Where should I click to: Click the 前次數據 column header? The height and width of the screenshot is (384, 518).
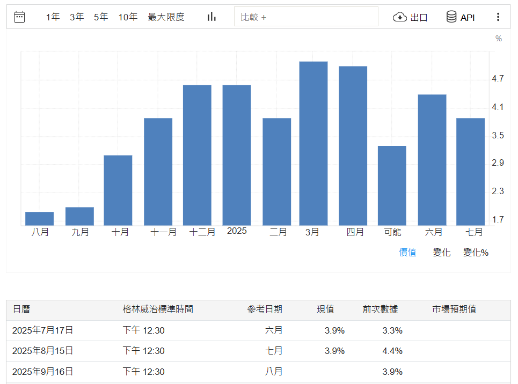point(380,309)
